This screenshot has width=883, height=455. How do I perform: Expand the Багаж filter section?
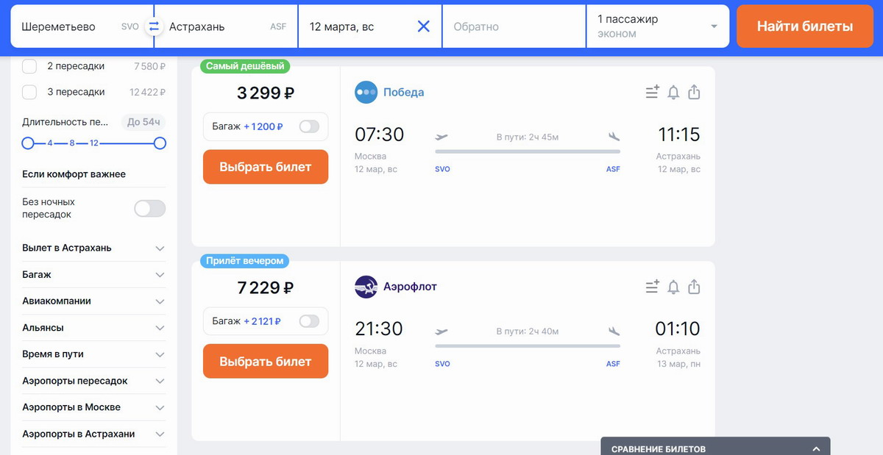[94, 274]
